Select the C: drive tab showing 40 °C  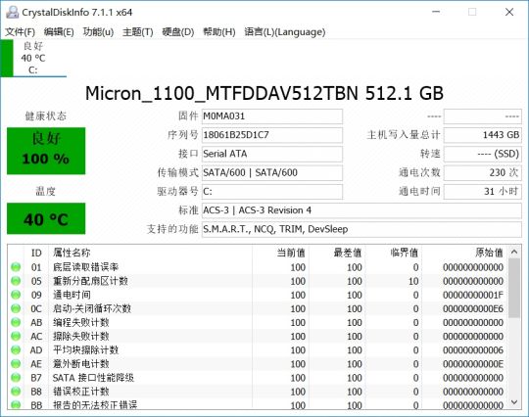[33, 58]
